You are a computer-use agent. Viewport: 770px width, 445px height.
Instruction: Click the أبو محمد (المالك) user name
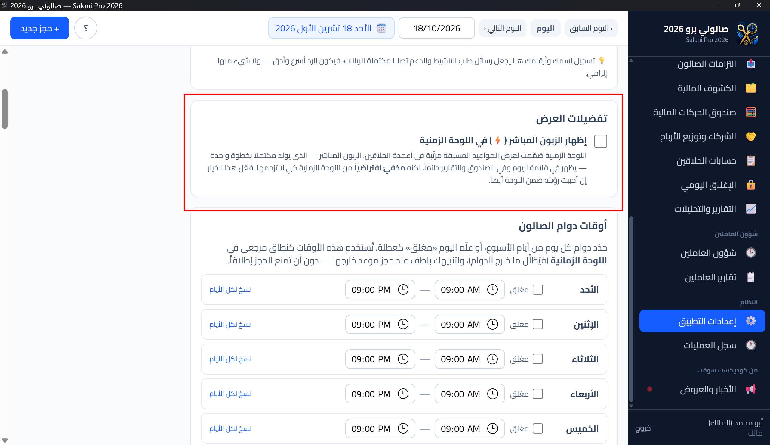click(x=735, y=422)
